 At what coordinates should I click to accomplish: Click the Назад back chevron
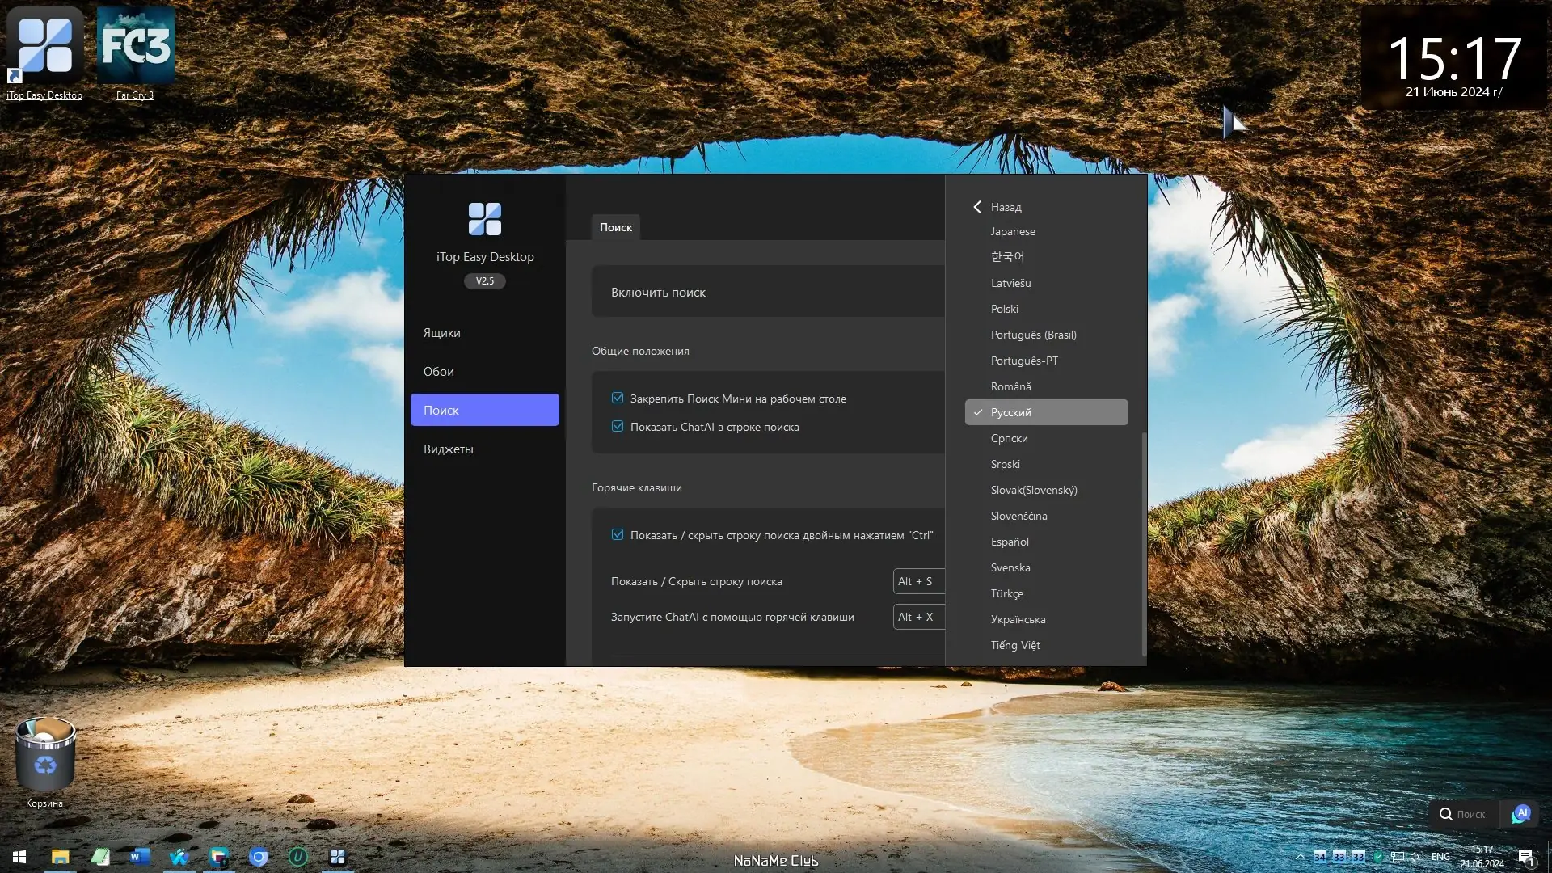pos(977,207)
